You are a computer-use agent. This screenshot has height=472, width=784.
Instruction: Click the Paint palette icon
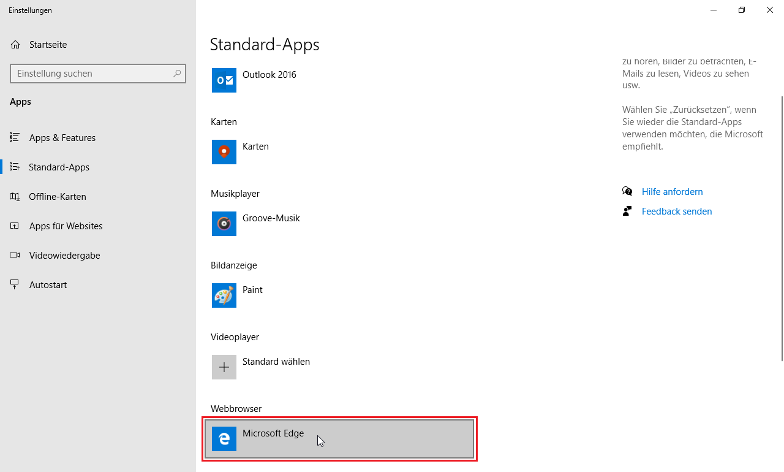tap(224, 295)
